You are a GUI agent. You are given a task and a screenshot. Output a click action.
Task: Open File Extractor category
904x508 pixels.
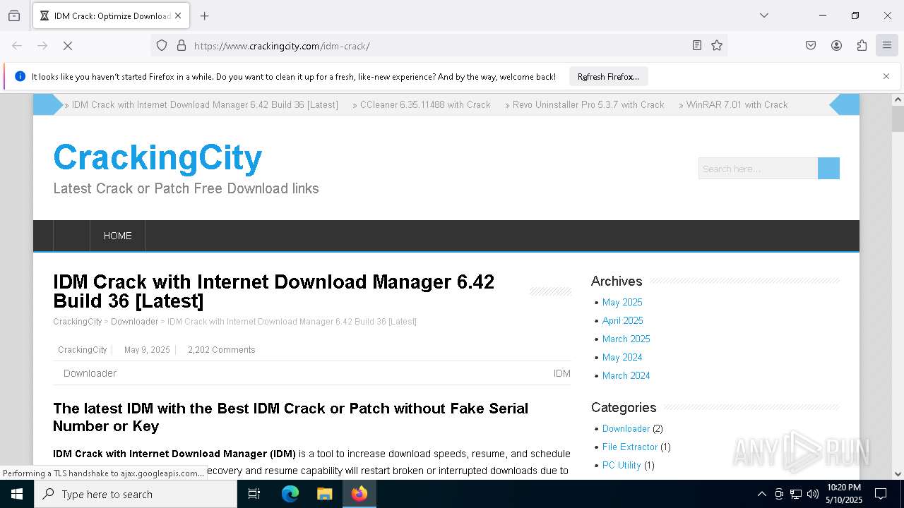630,447
